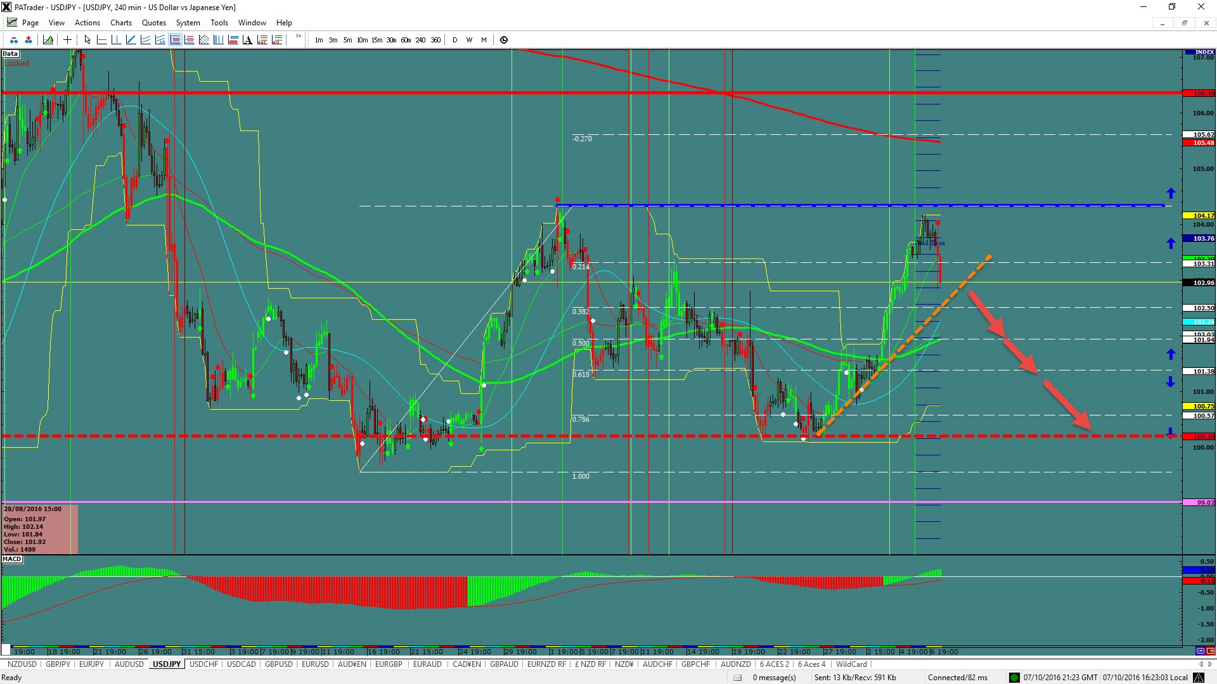Click the clock icon in toolbar
This screenshot has height=684, width=1217.
504,40
